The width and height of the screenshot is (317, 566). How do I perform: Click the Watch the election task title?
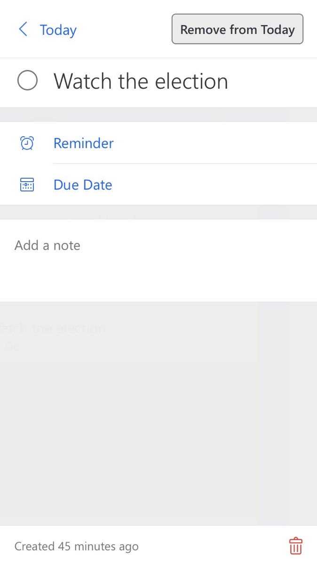click(x=141, y=82)
